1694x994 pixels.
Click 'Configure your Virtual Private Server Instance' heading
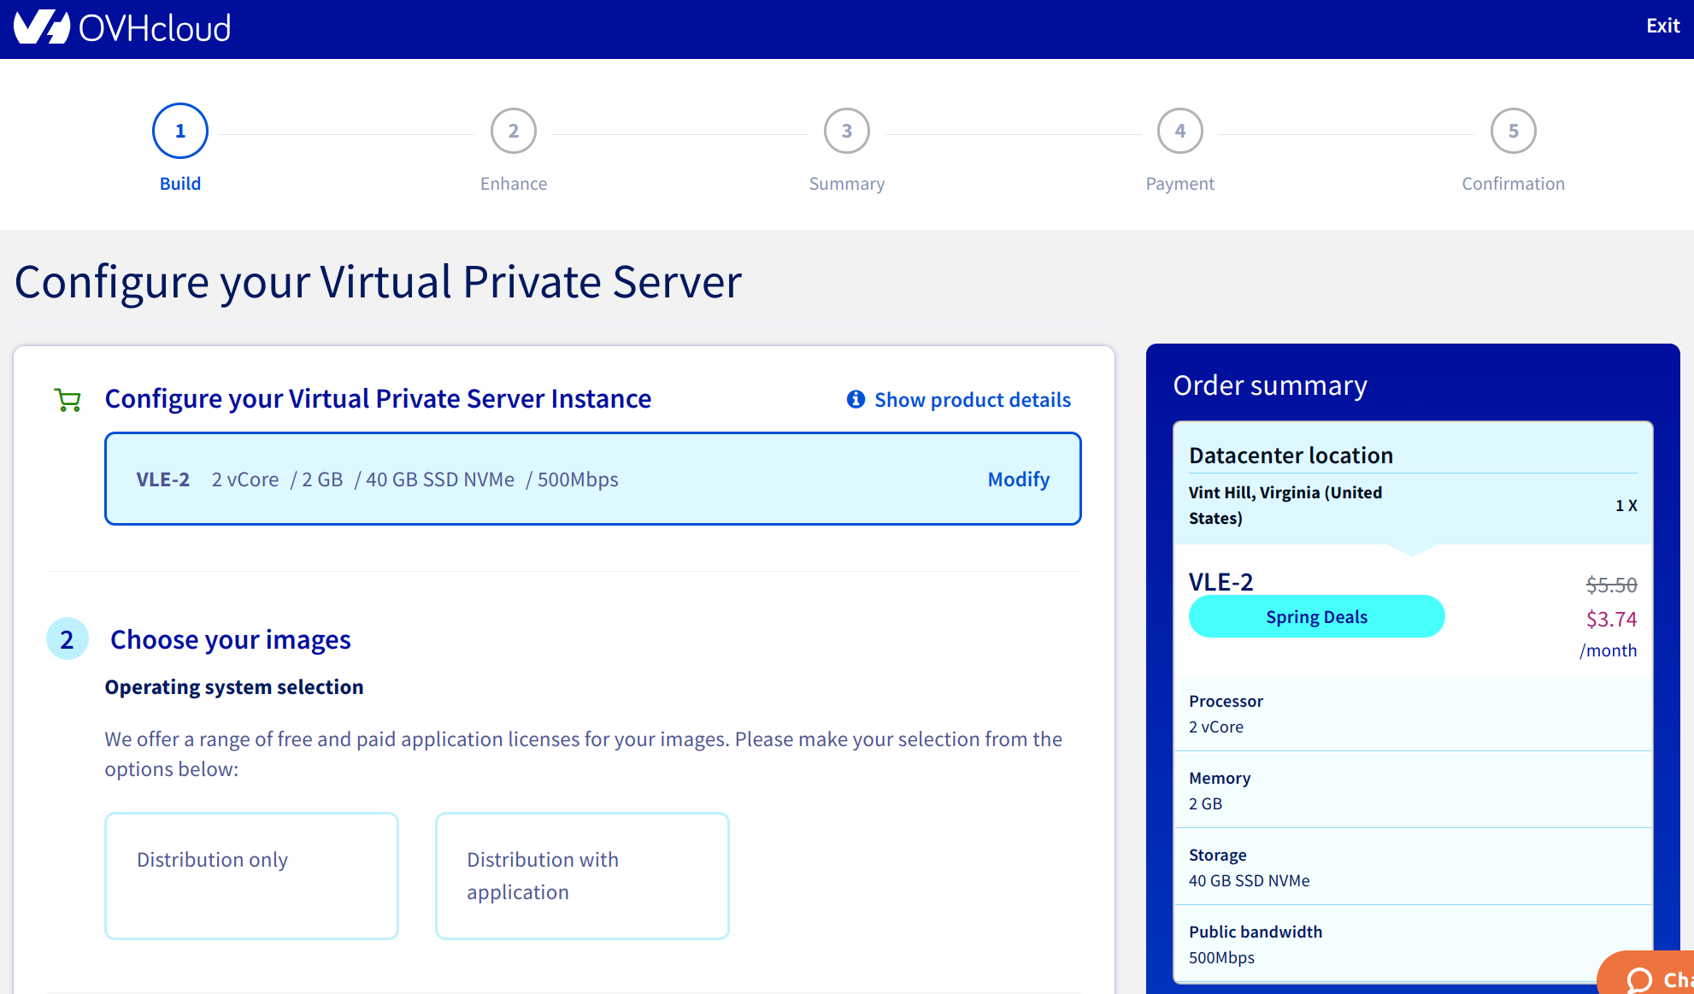coord(378,399)
